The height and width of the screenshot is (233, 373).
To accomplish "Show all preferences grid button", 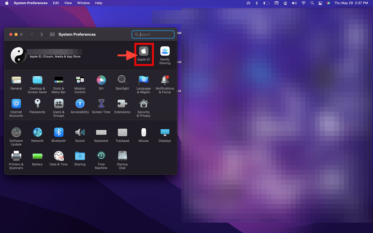I will click(x=52, y=34).
